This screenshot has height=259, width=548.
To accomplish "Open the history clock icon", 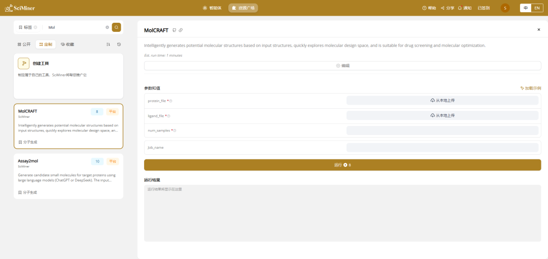I will [119, 45].
